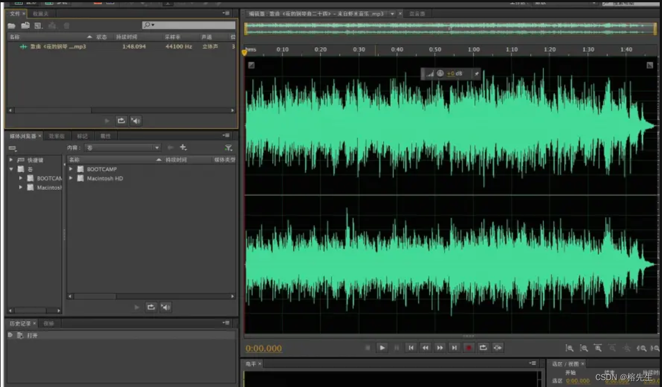Open the Files panel options menu
The image size is (662, 387).
[x=226, y=14]
